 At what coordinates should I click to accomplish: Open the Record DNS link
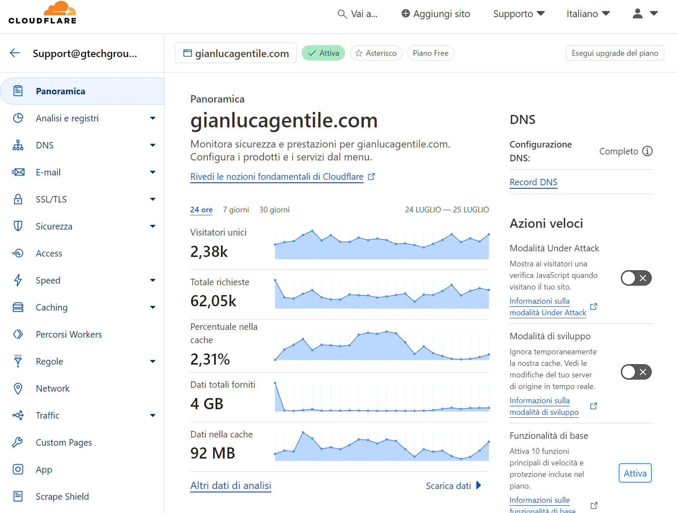coord(533,182)
